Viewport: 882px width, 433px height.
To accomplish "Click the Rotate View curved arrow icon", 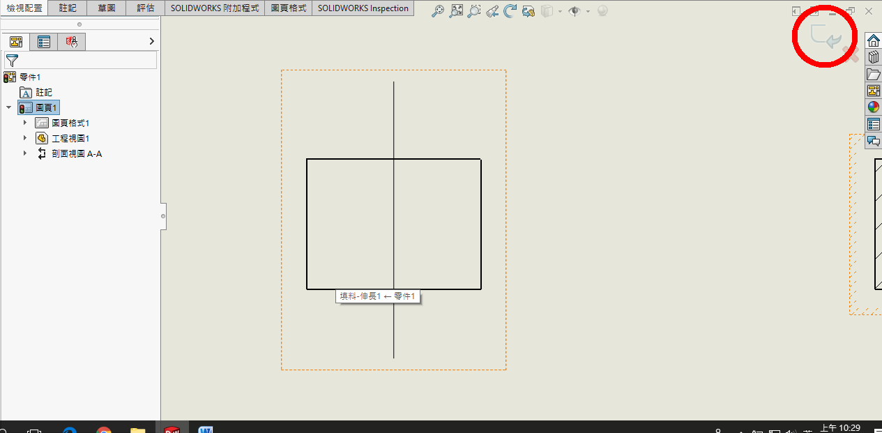I will click(510, 11).
